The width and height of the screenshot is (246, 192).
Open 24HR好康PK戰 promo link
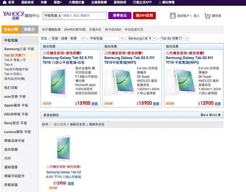pos(75,29)
